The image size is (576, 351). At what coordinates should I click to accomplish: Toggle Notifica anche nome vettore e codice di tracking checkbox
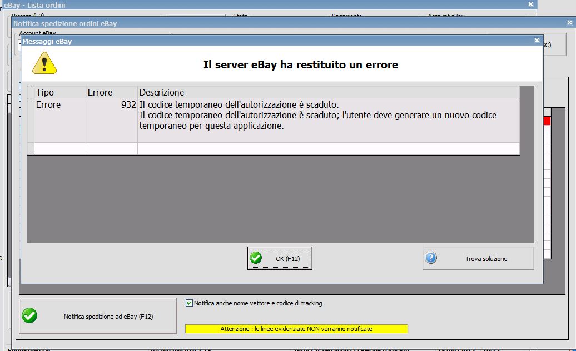[189, 303]
